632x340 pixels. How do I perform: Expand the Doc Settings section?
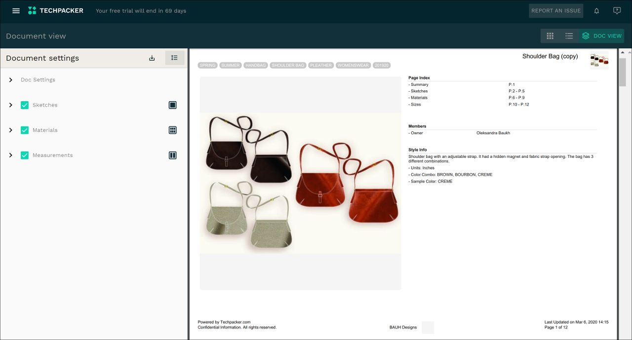(10, 79)
